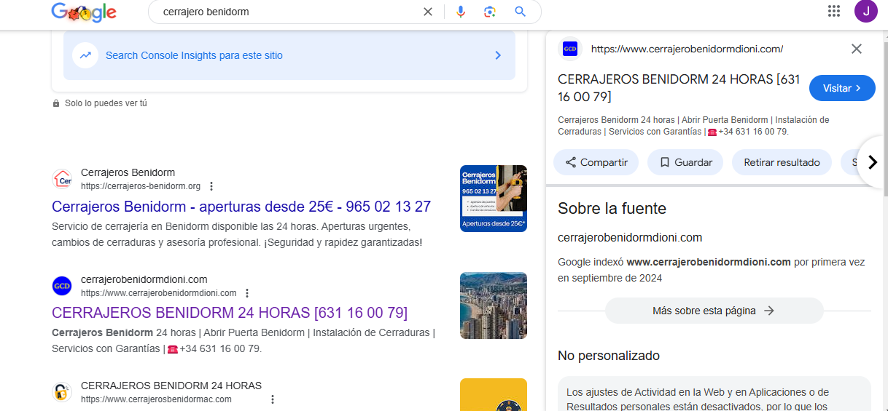
Task: Submit search using the magnifier icon
Action: 520,12
